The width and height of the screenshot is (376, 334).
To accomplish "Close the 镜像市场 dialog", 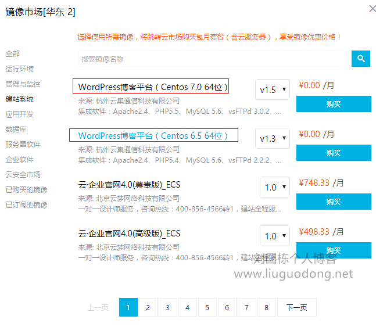I will coord(373,9).
